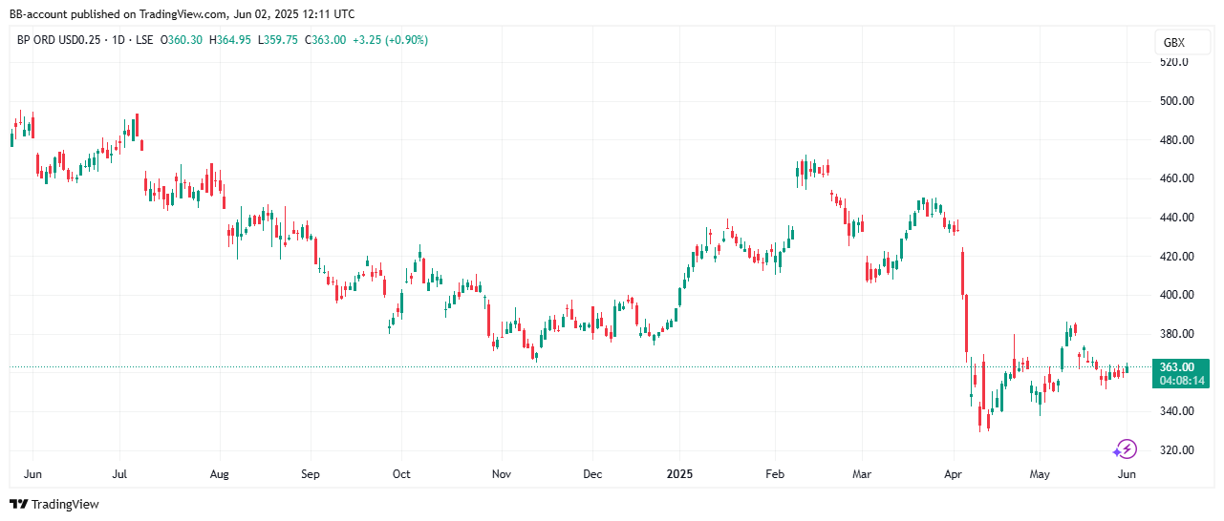1224x521 pixels.
Task: Click the purple lightning bolt icon
Action: click(1127, 448)
